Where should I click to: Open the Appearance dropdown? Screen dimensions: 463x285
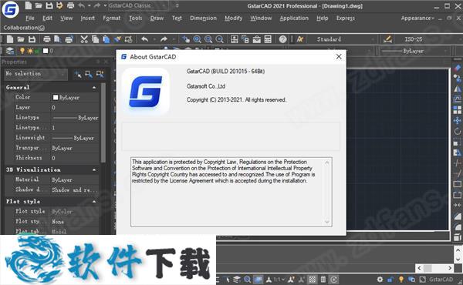tap(417, 18)
